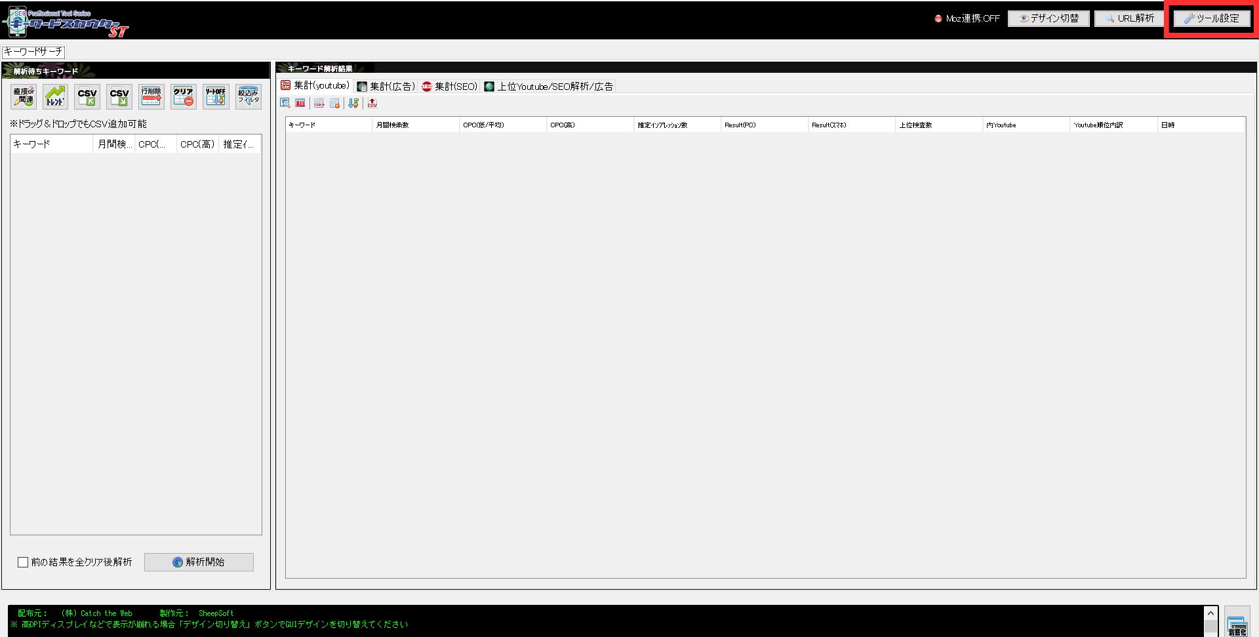Open ツール設定 tool settings
This screenshot has height=637, width=1259.
(x=1211, y=18)
